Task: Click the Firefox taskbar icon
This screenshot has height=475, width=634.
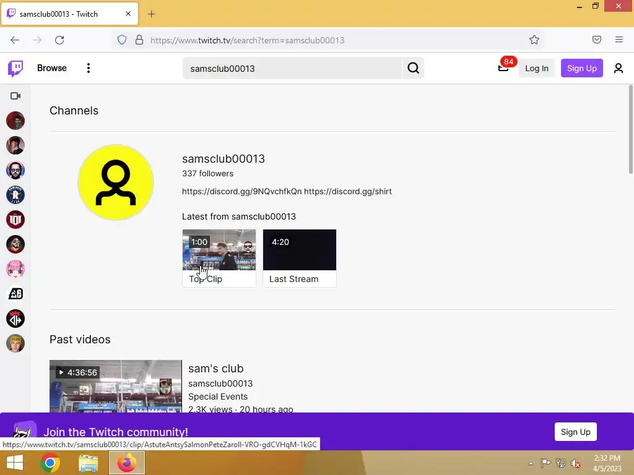Action: point(127,463)
